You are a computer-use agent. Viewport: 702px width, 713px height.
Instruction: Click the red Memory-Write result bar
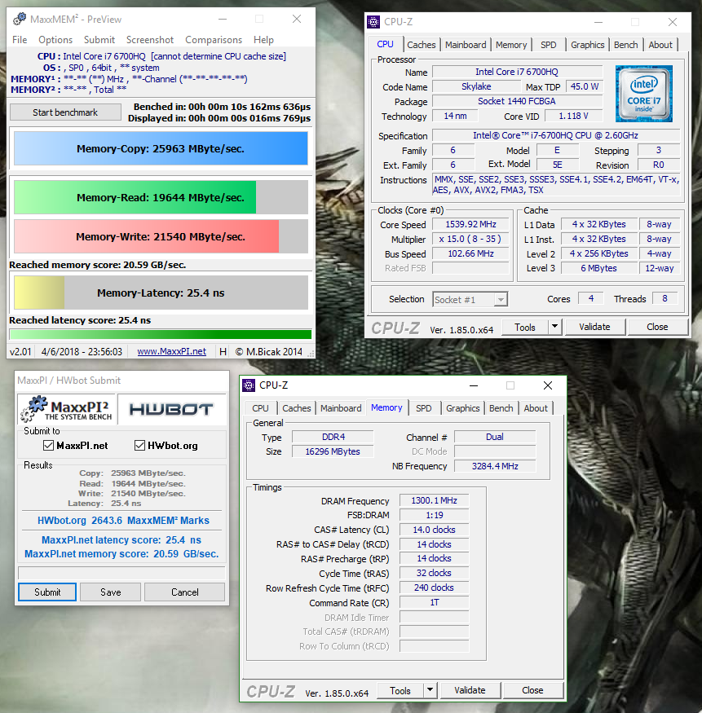[x=161, y=236]
